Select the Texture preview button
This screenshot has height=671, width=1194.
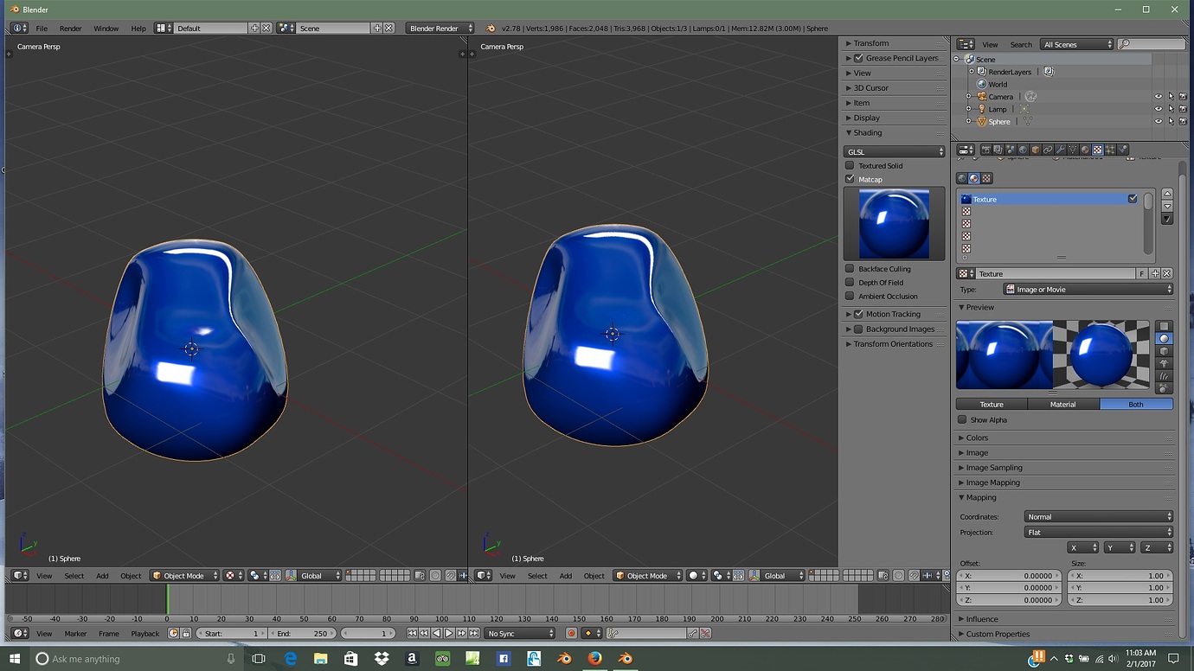click(x=992, y=404)
